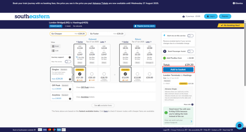Viewport: 246px width, 132px height.
Task: Show Earlier return trains
Action: coord(125,42)
